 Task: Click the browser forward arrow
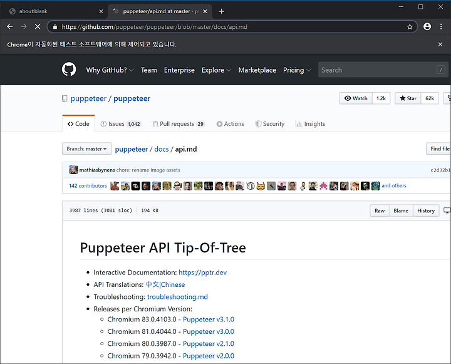[x=24, y=27]
